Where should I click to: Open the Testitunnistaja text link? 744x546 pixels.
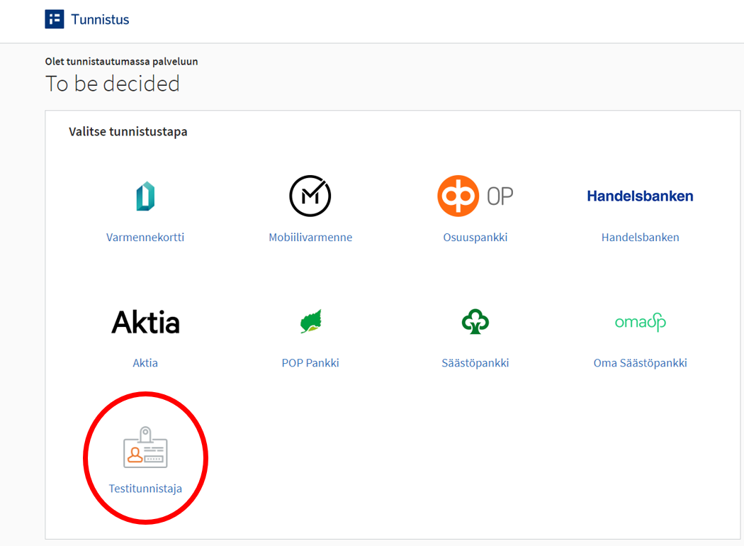pyautogui.click(x=145, y=489)
